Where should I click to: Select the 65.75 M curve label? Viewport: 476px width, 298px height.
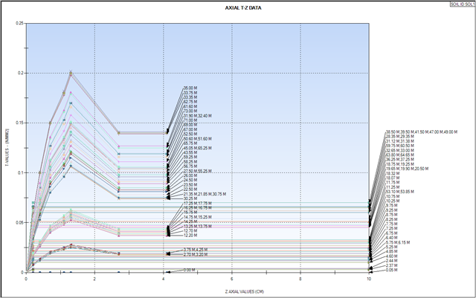pos(190,143)
